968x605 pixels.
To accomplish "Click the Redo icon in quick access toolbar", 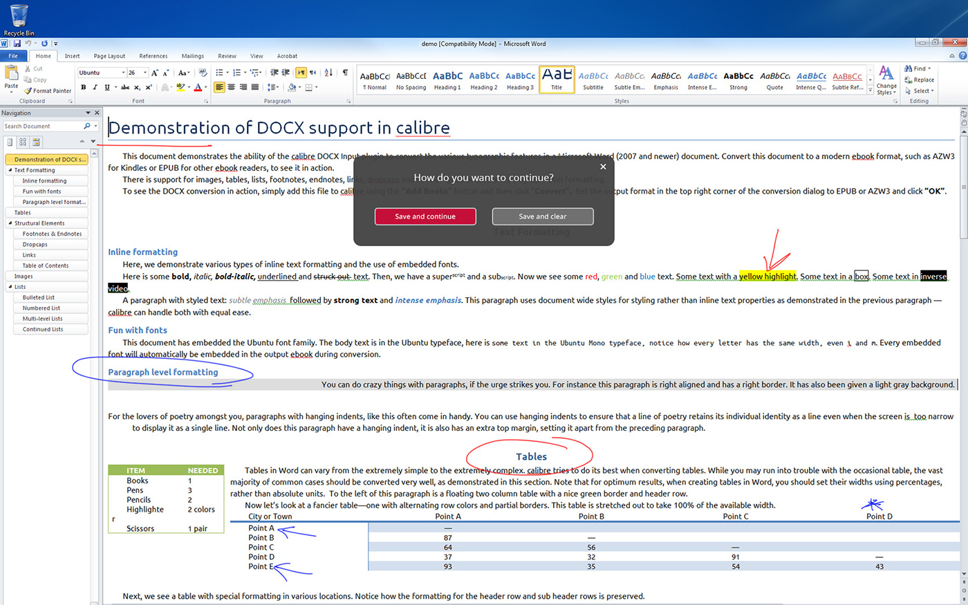I will pos(44,44).
